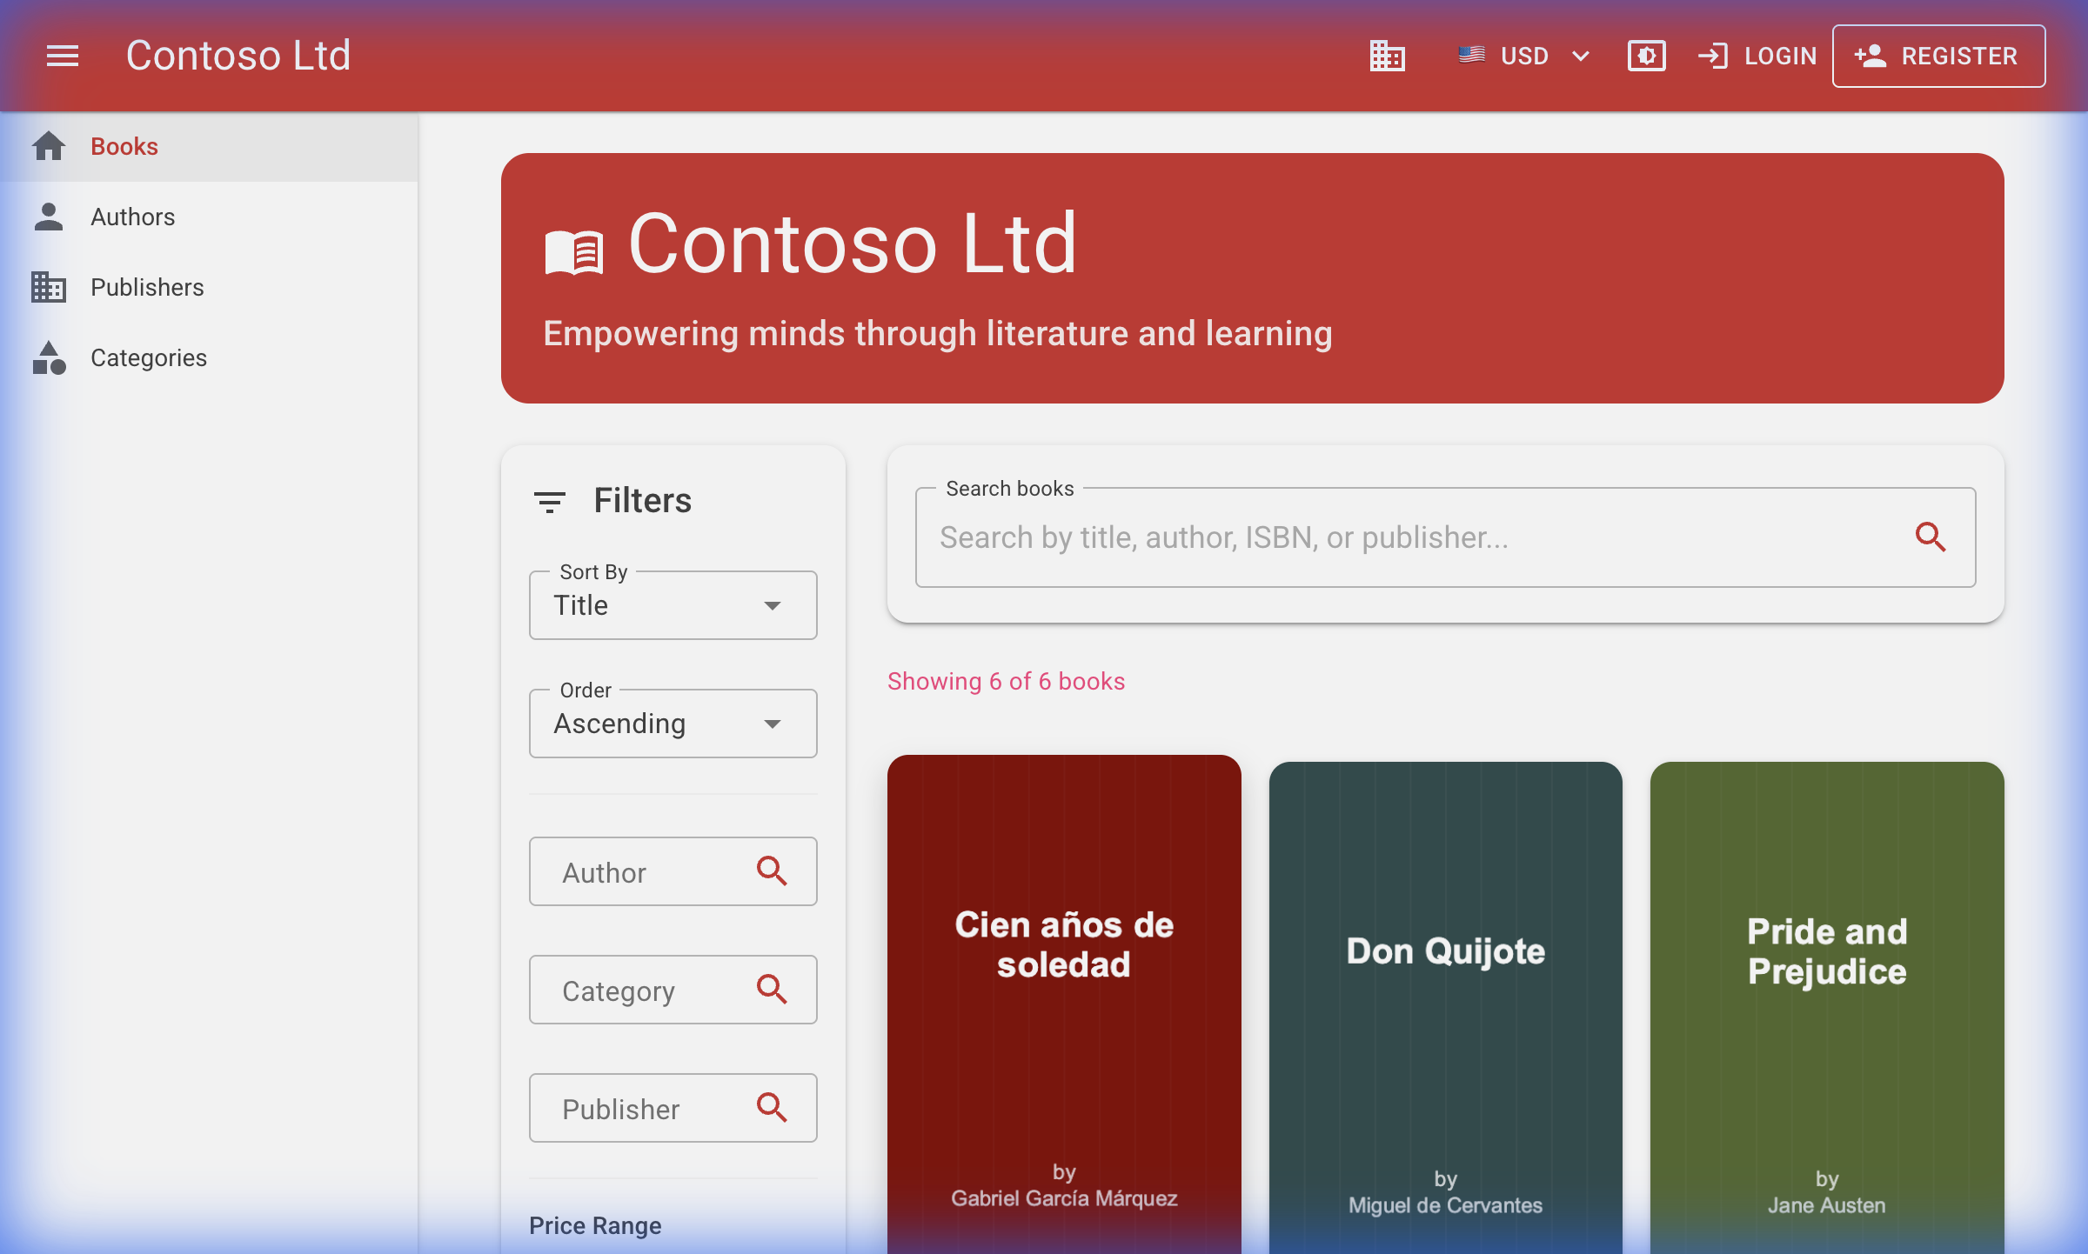Click the US flag currency icon

pyautogui.click(x=1471, y=55)
